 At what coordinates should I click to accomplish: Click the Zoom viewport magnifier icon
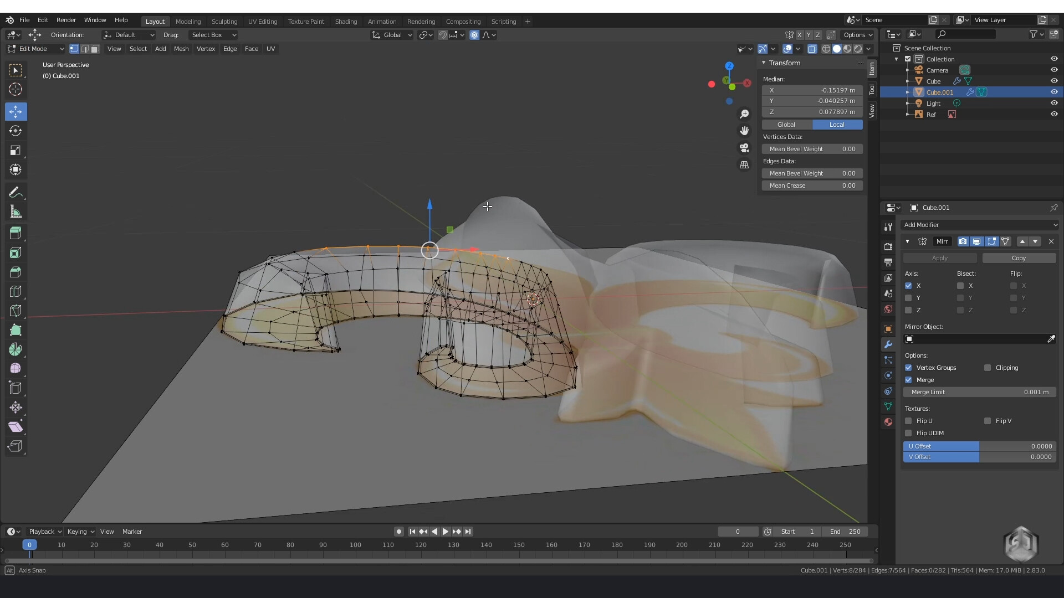744,114
